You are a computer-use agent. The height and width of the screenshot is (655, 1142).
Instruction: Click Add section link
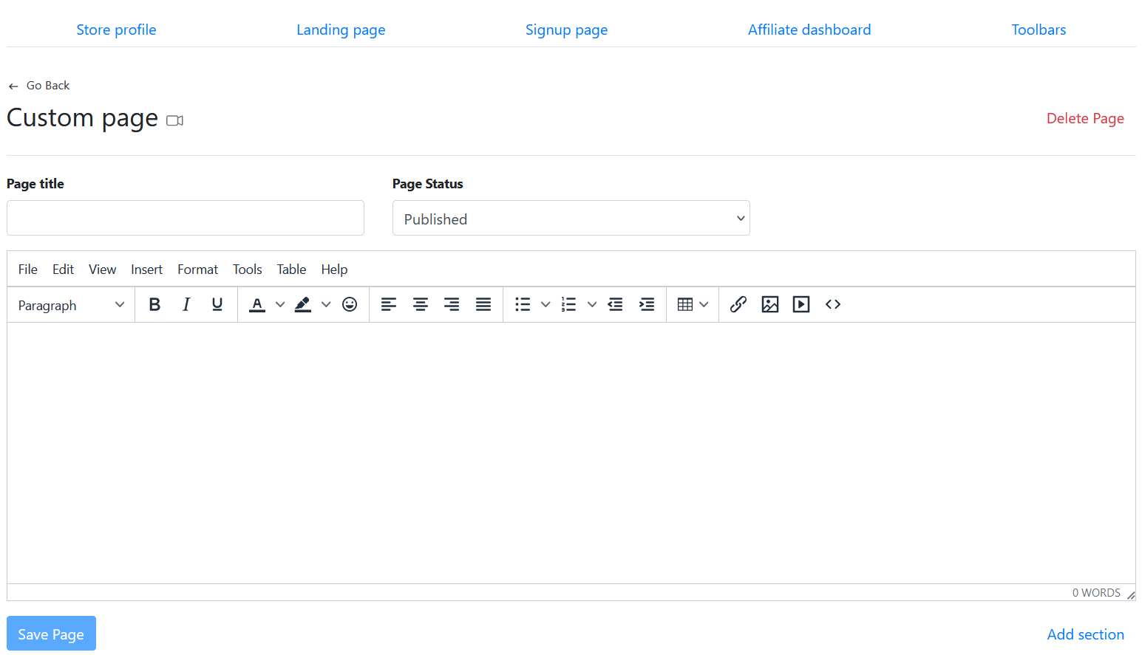pos(1085,634)
